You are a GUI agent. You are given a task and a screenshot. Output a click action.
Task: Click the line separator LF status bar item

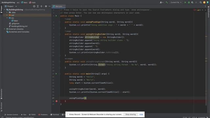[189, 117]
